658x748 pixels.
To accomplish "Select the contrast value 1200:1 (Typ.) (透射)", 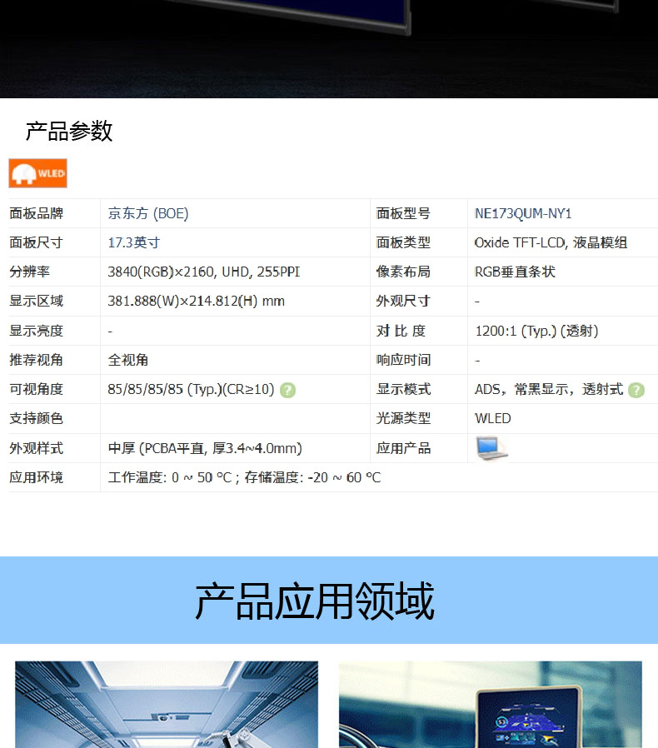I will pos(536,331).
